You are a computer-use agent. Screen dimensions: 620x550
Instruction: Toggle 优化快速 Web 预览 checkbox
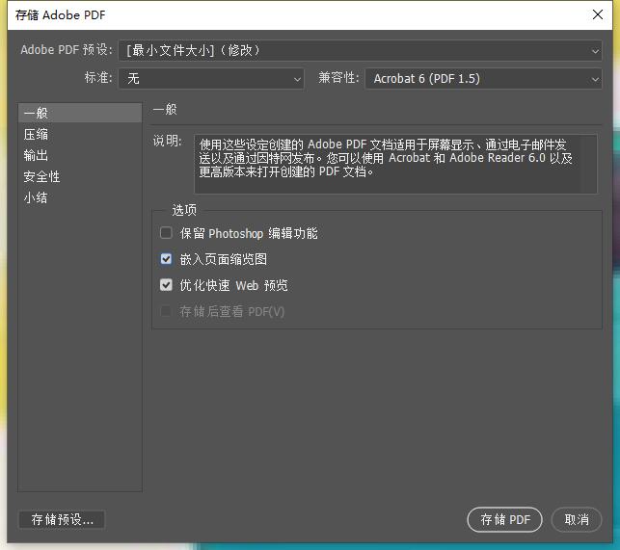(x=166, y=285)
